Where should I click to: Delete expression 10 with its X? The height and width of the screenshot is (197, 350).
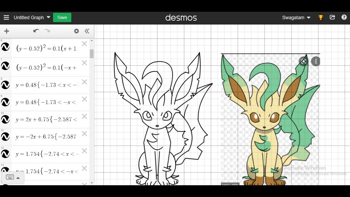point(84,116)
